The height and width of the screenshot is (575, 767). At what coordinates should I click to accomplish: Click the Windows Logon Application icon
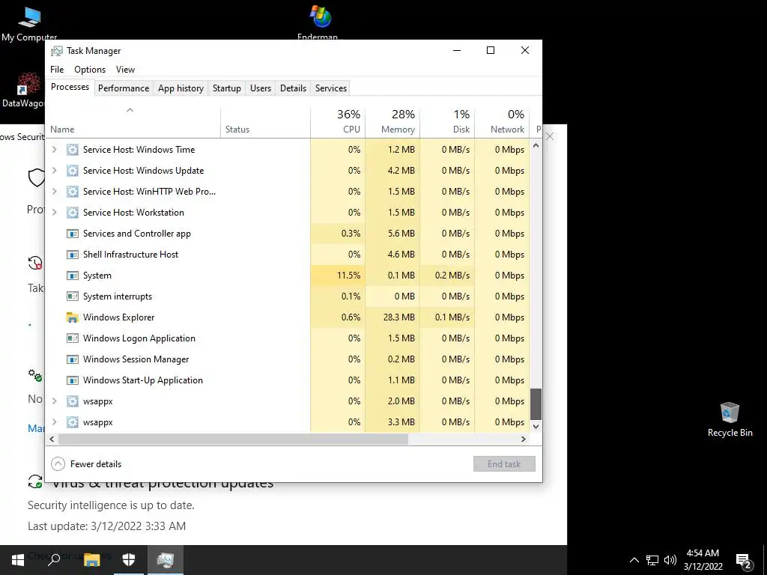(x=73, y=338)
